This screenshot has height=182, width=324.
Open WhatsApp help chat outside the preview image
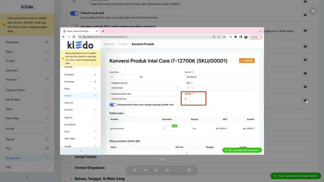(296, 176)
